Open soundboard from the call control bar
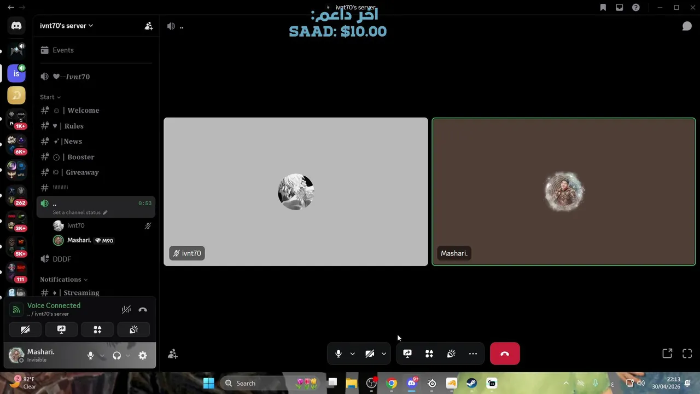700x394 pixels. pos(451,354)
